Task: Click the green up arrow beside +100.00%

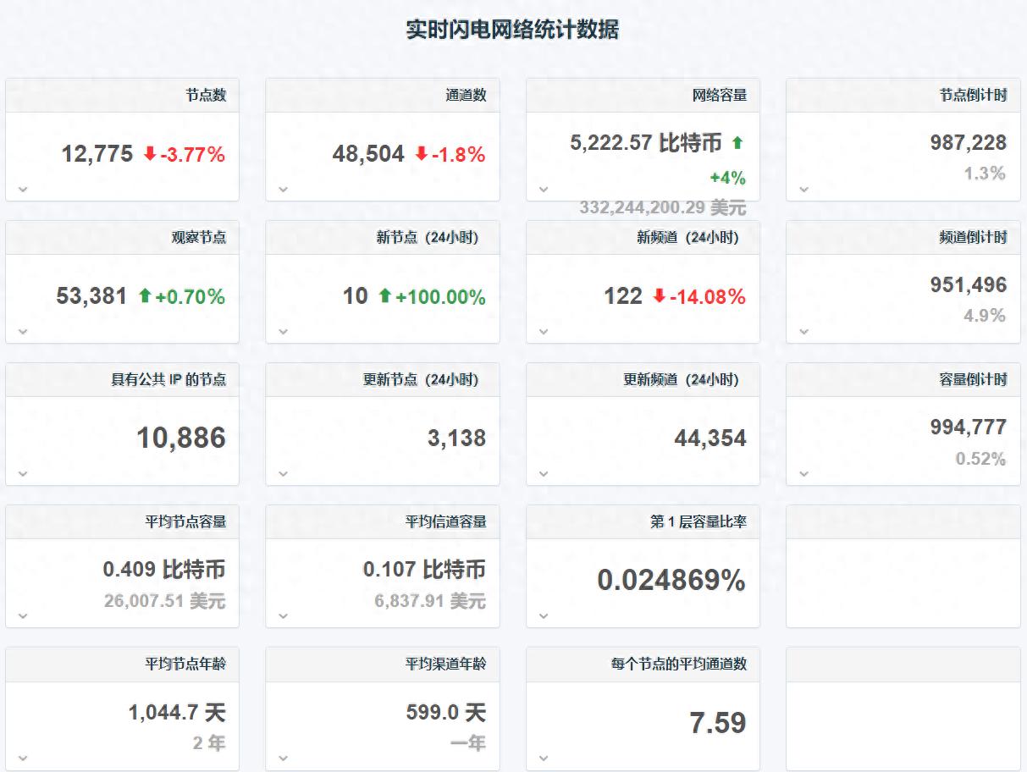Action: (x=385, y=296)
